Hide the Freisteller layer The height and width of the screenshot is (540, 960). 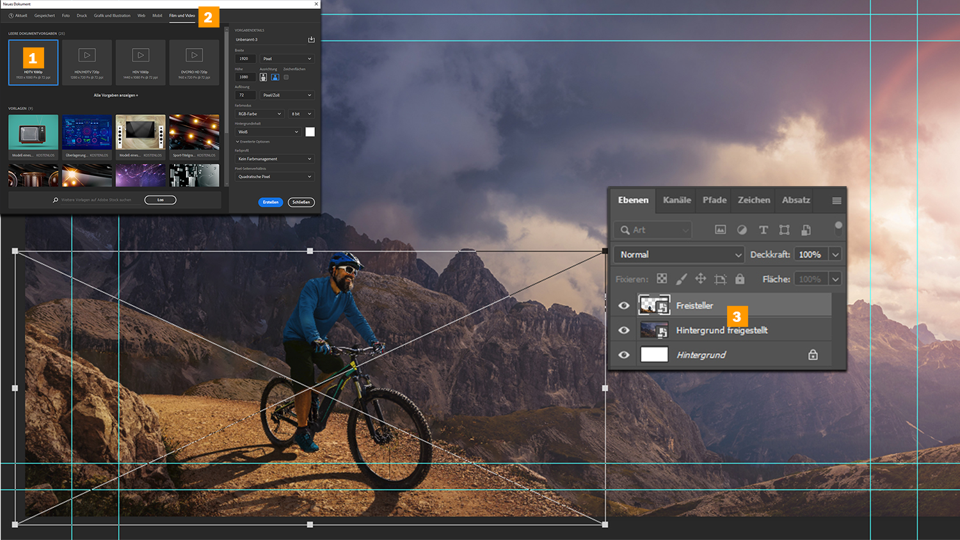click(x=624, y=306)
